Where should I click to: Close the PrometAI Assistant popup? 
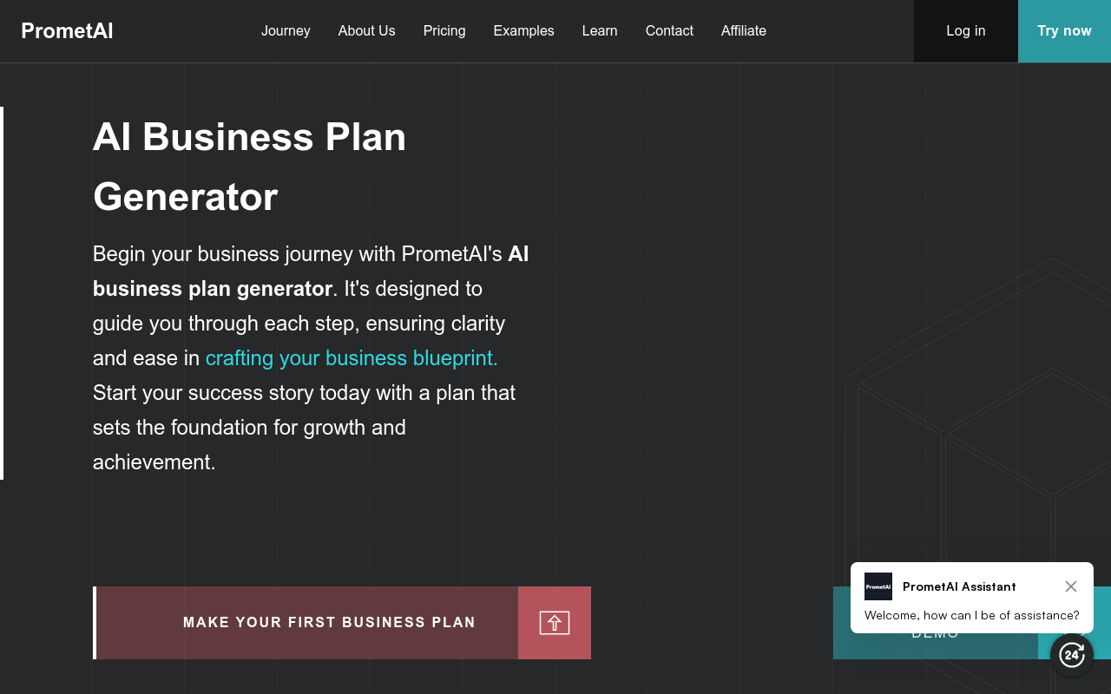click(1071, 586)
